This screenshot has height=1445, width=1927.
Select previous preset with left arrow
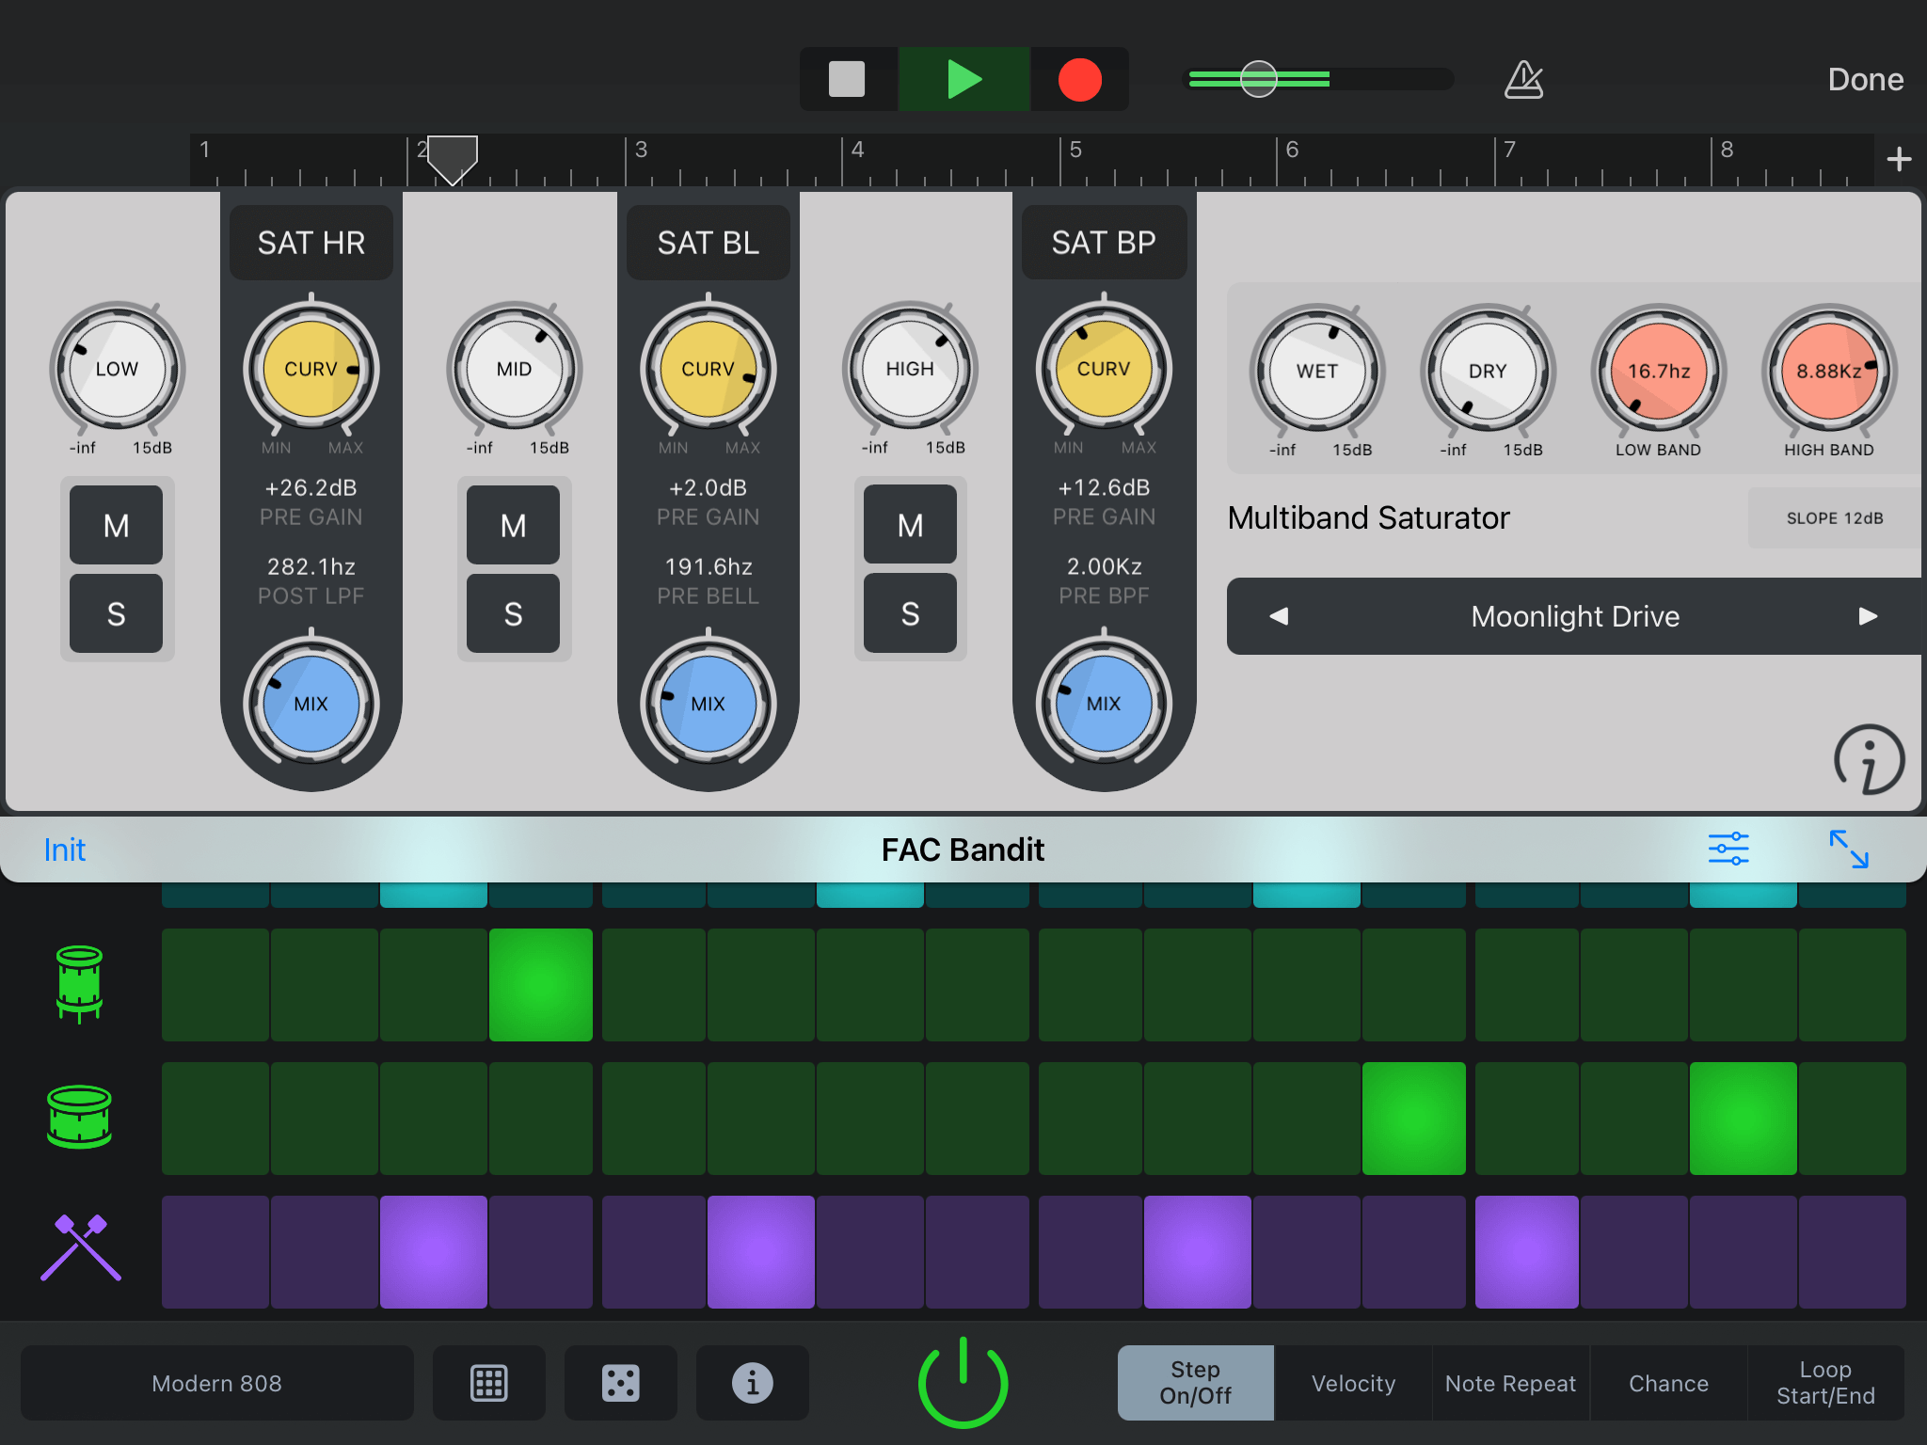coord(1279,616)
